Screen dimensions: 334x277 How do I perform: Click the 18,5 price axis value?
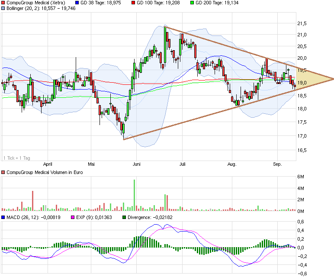click(302, 96)
